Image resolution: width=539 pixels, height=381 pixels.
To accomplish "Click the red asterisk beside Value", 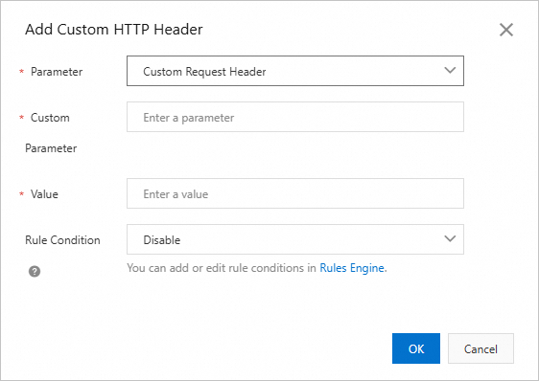I will 22,194.
